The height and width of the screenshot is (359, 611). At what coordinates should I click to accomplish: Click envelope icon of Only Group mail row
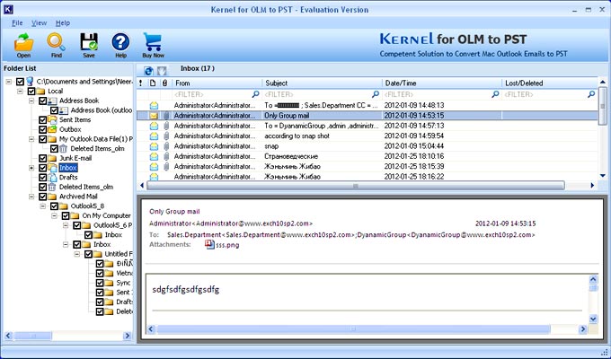tap(154, 116)
